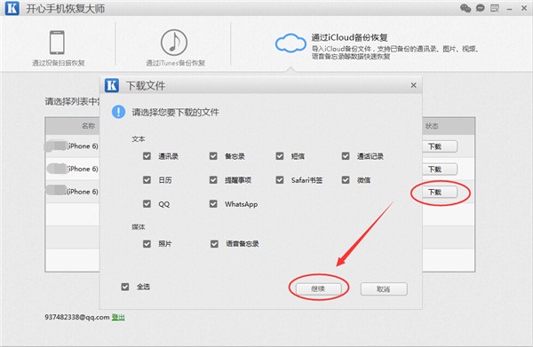533x347 pixels.
Task: Uncheck the 短信 checkbox
Action: [280, 156]
